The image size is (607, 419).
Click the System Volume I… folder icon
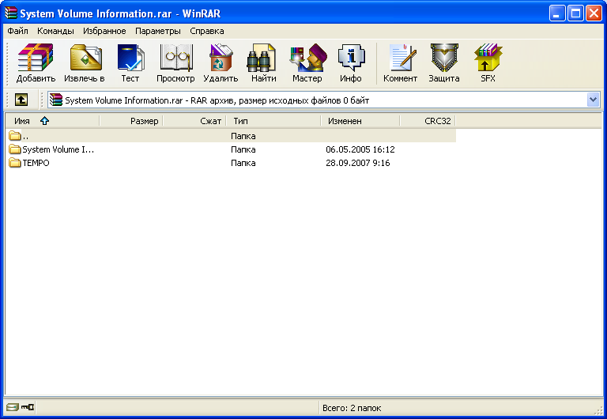(x=15, y=149)
